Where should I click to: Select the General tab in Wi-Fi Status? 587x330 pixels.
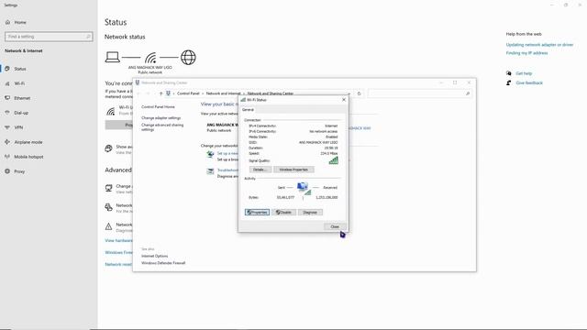(248, 110)
